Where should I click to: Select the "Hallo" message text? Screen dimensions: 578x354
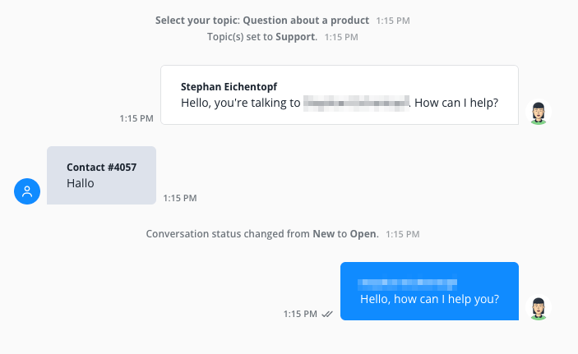pos(81,183)
